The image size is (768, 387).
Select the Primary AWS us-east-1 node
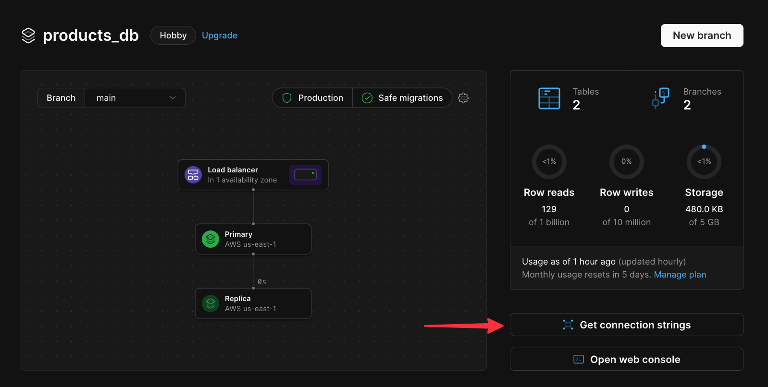coord(253,239)
